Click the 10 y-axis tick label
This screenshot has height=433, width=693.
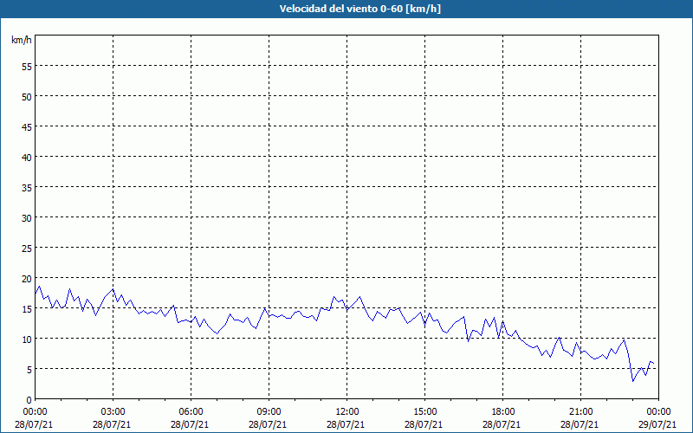point(27,339)
